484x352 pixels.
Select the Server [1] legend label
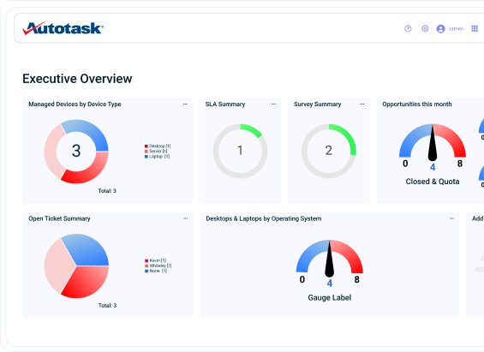tap(158, 152)
